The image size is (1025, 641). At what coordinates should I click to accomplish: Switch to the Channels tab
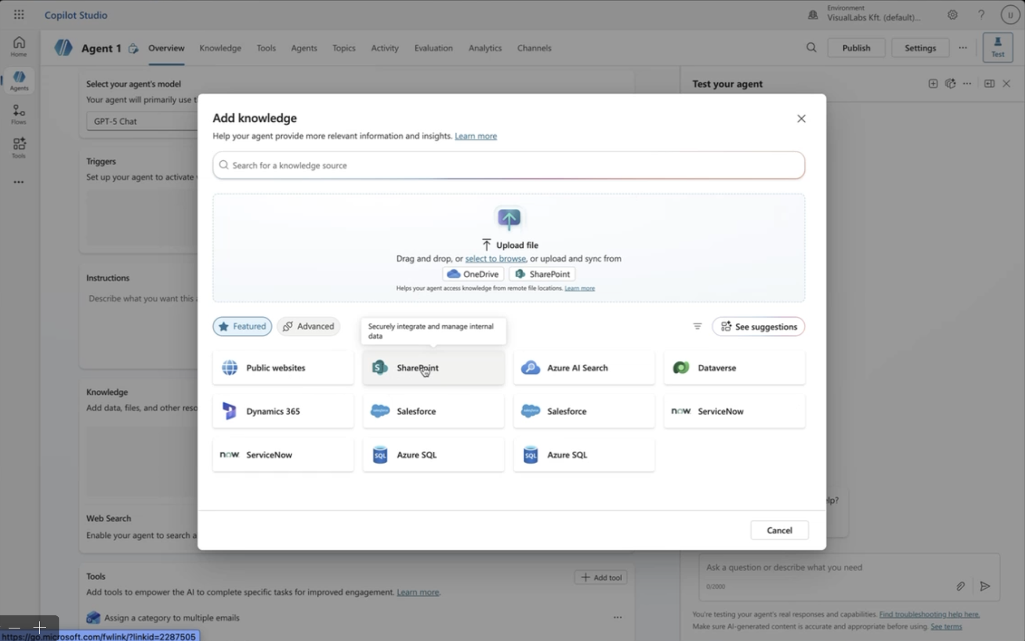pos(534,48)
